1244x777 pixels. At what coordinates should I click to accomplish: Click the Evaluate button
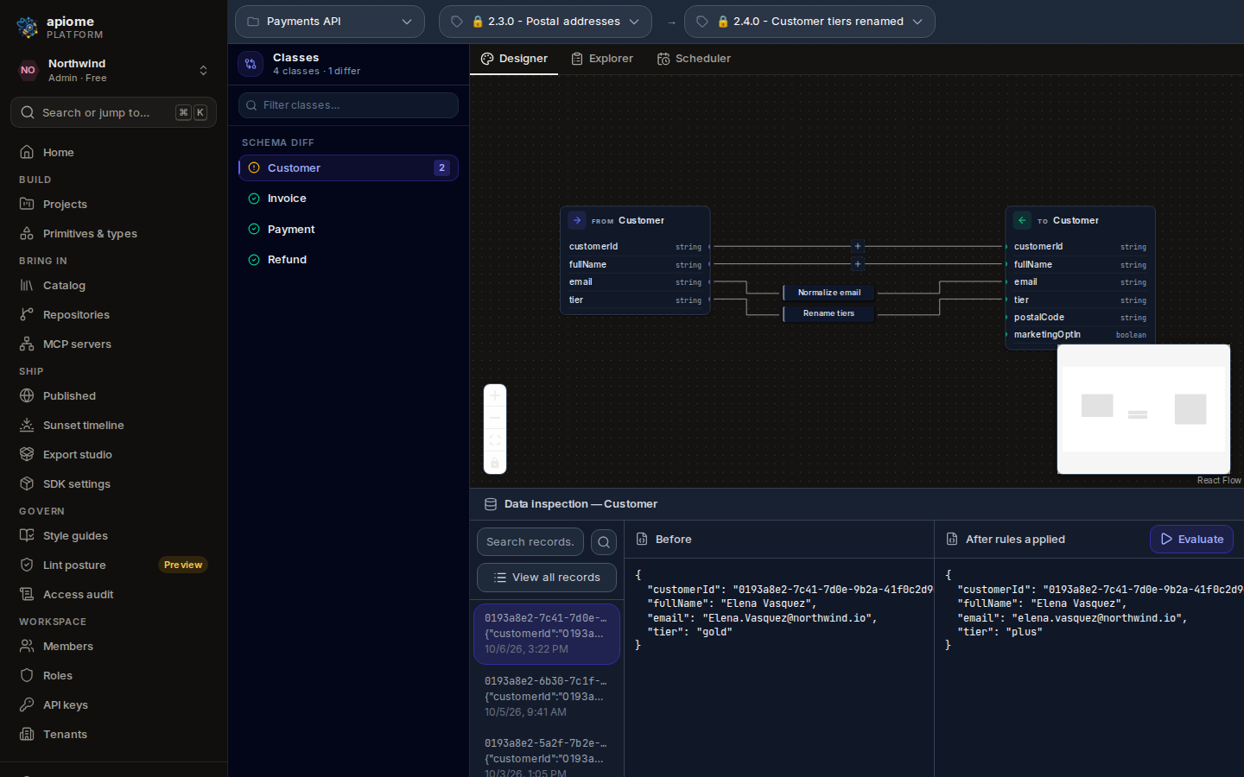(1191, 539)
